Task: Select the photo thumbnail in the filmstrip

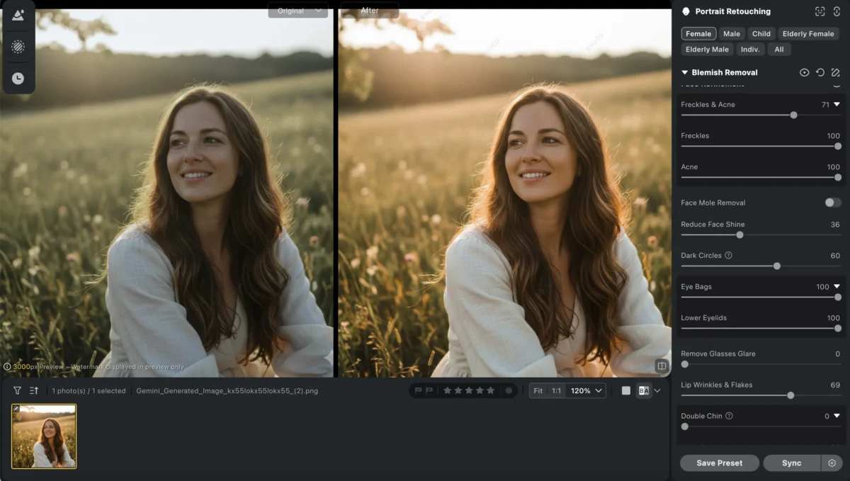Action: [x=44, y=436]
